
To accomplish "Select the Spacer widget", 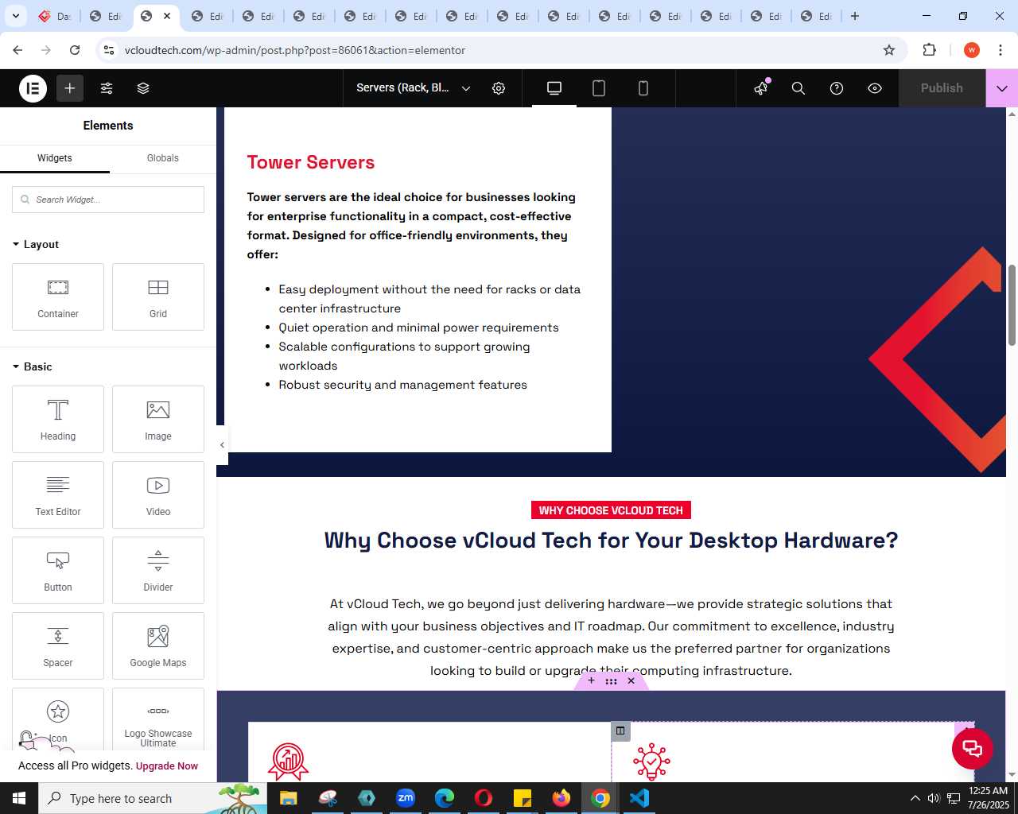I will tap(58, 645).
